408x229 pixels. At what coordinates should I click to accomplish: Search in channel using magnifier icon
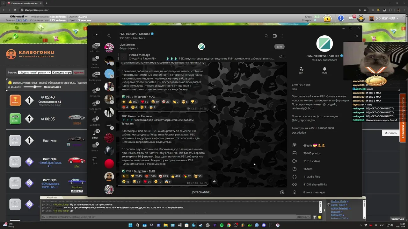pyautogui.click(x=266, y=36)
